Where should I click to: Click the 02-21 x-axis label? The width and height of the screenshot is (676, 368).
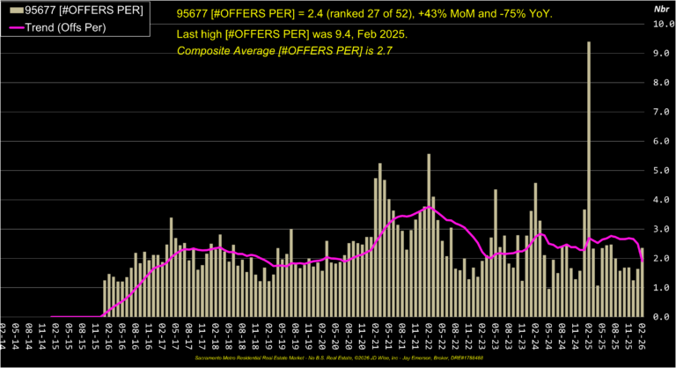[x=376, y=335]
